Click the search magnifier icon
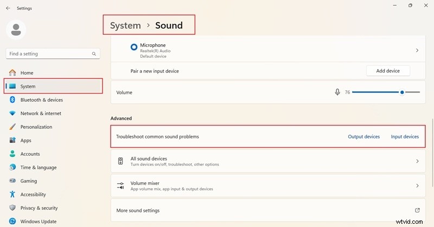The width and height of the screenshot is (434, 227). pos(94,54)
